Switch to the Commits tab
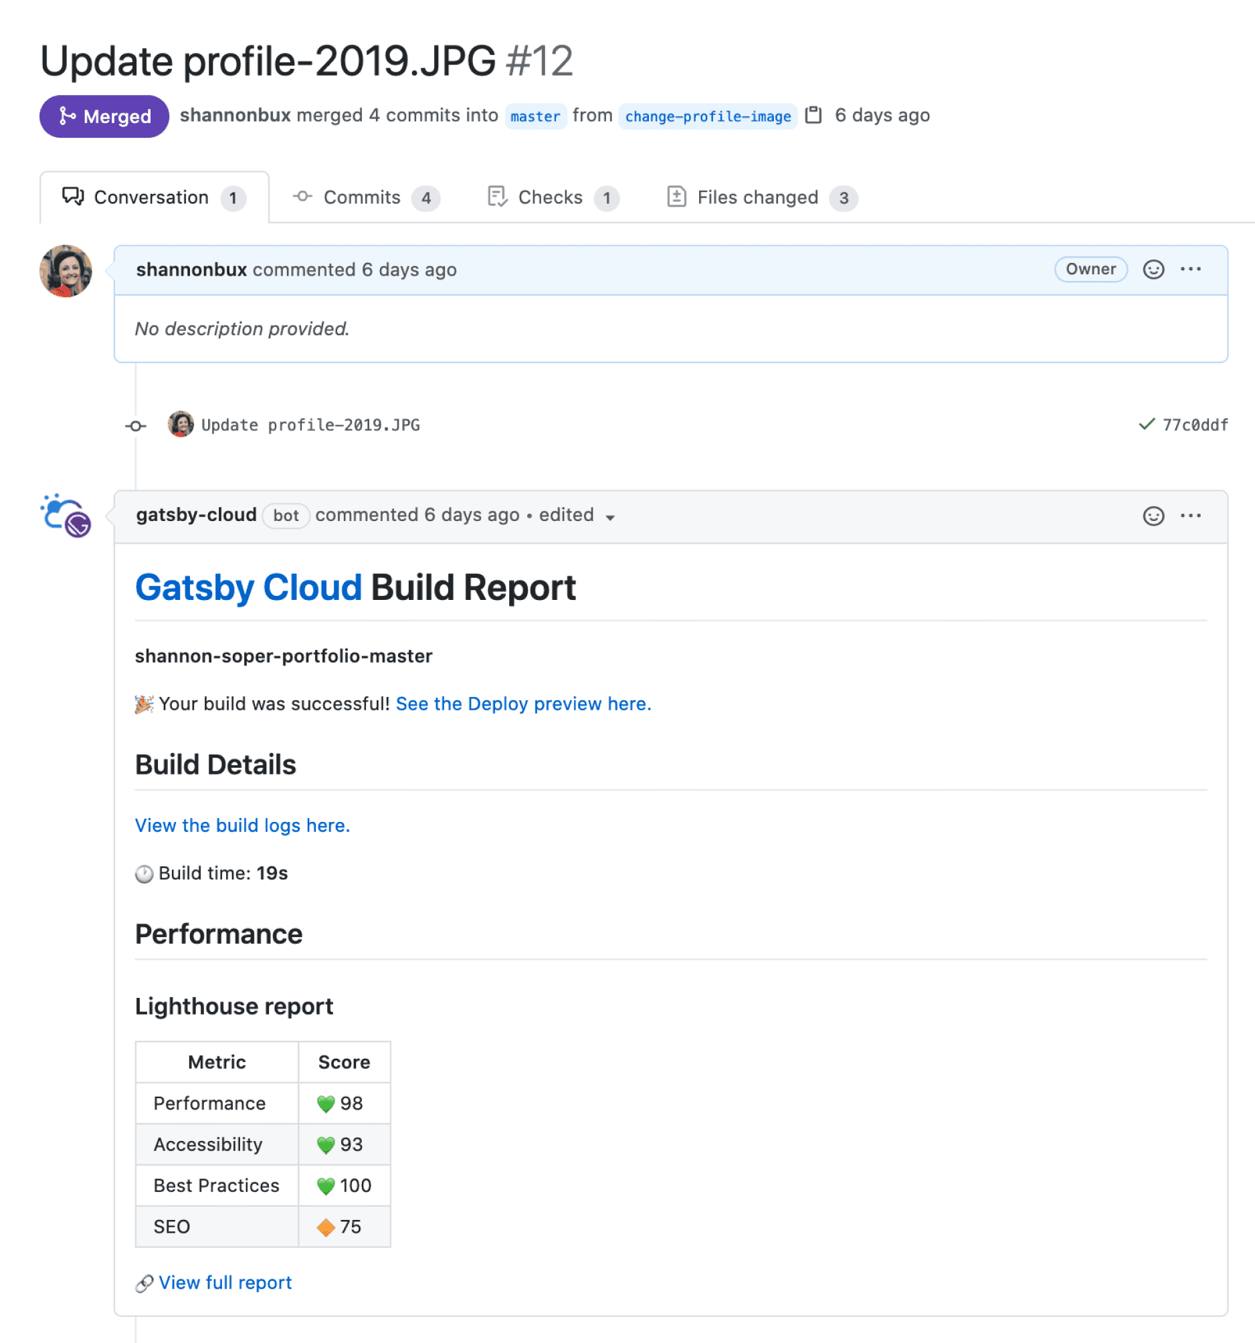Screen dimensions: 1255x1343 [367, 197]
